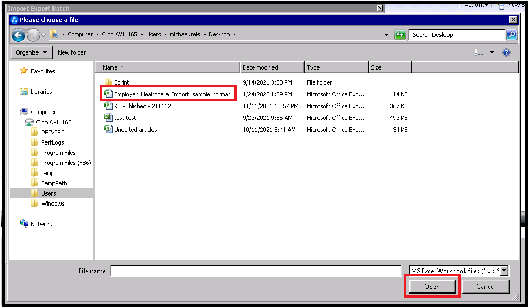Click the Computer monitor icon in sidebar
Viewport: 532px width, 308px height.
[24, 112]
